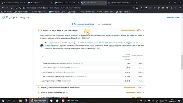Open the Подробнее link
This screenshot has height=103, width=183.
[x=76, y=38]
